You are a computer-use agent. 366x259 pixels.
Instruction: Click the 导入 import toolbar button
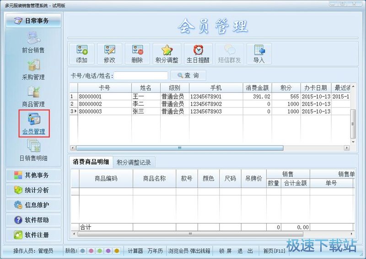pyautogui.click(x=259, y=54)
